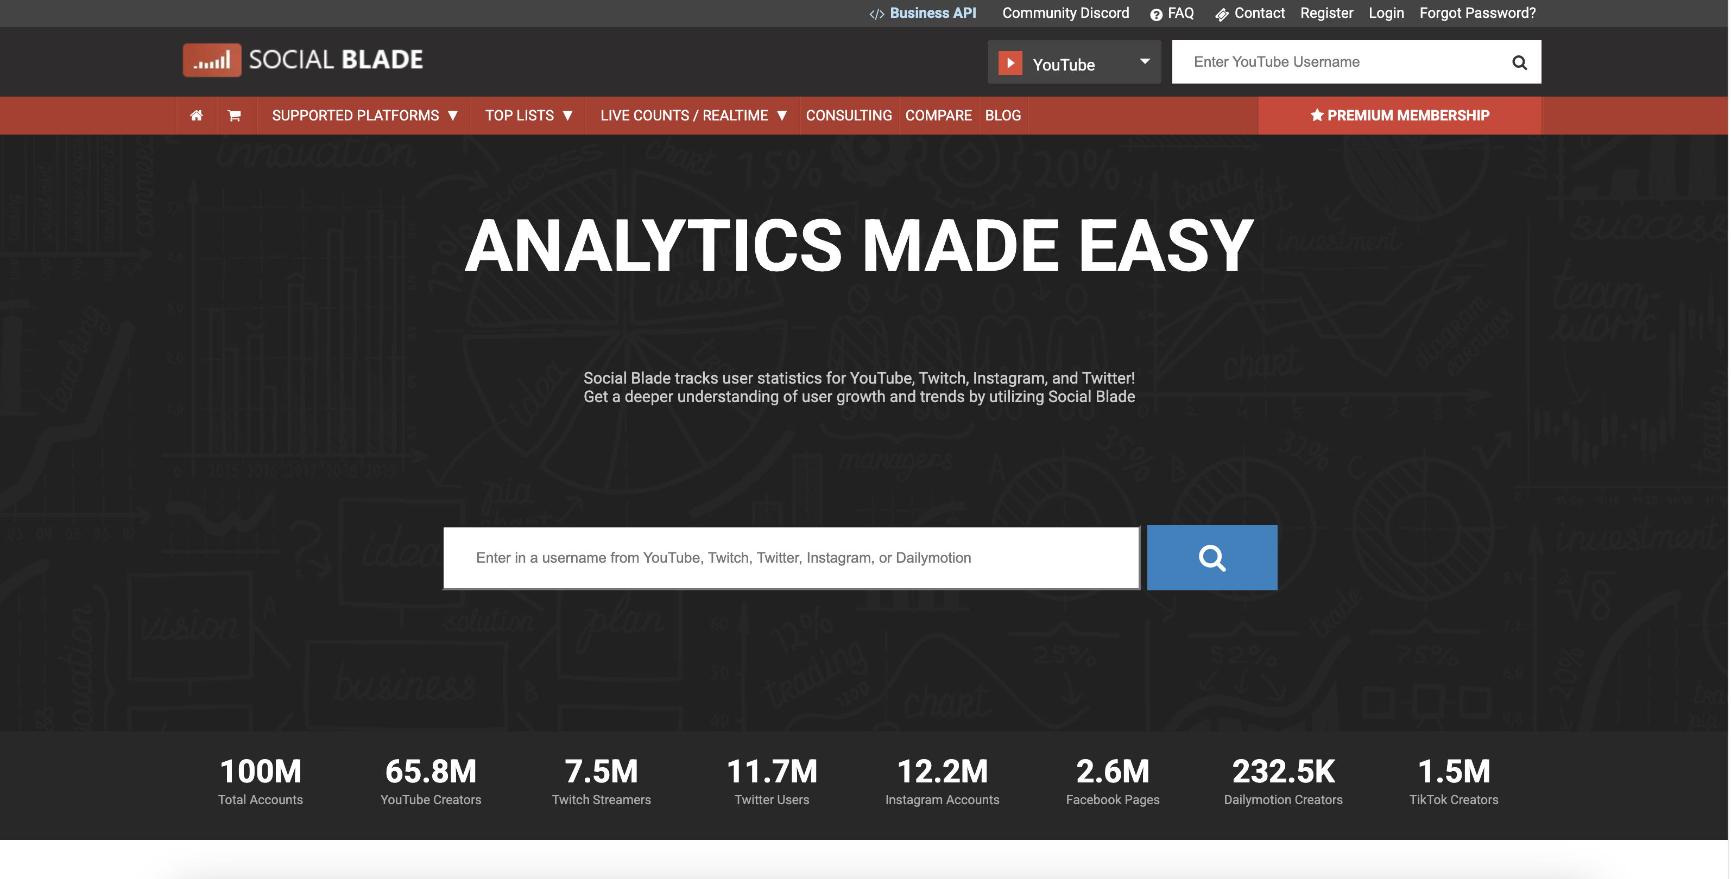This screenshot has height=879, width=1731.
Task: Click the header search magnifier icon
Action: pos(1519,62)
